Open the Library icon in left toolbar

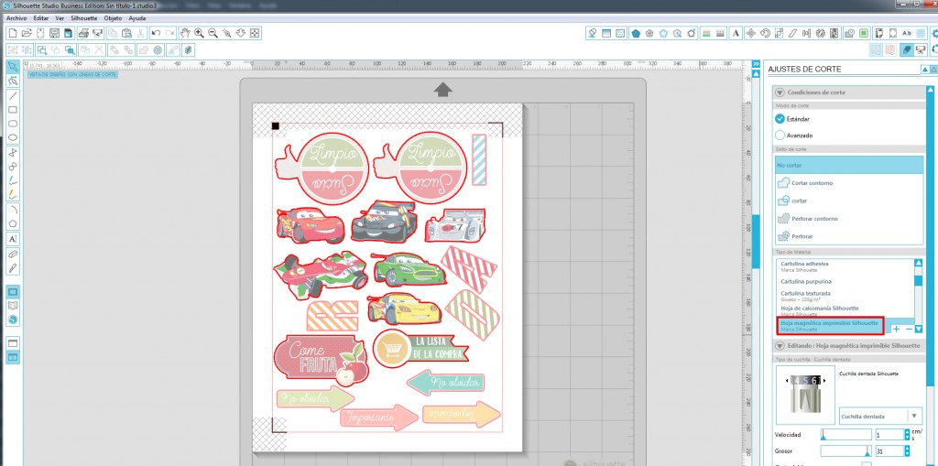pyautogui.click(x=13, y=305)
